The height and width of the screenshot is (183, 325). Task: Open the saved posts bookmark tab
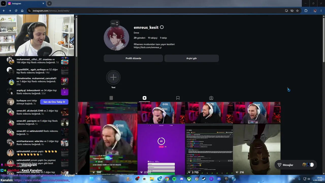click(x=178, y=98)
